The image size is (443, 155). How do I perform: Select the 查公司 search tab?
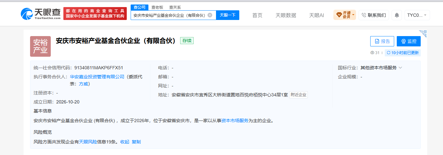pos(139,7)
